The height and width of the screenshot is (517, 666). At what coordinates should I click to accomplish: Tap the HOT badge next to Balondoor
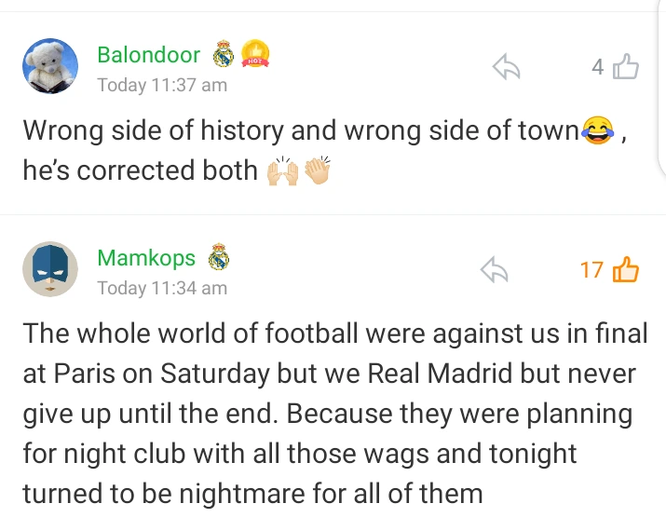[254, 55]
